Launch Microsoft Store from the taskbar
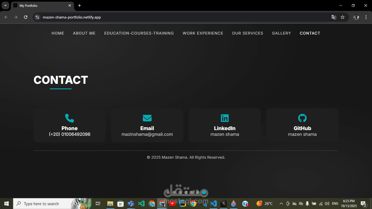 pyautogui.click(x=120, y=204)
